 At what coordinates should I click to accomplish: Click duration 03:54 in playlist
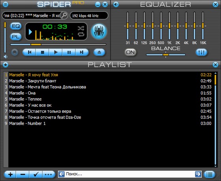pos(206,118)
